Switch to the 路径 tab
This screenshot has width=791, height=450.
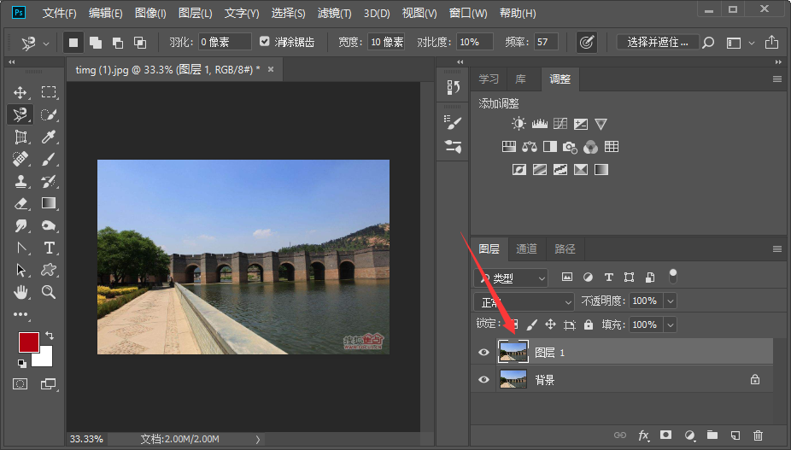565,248
